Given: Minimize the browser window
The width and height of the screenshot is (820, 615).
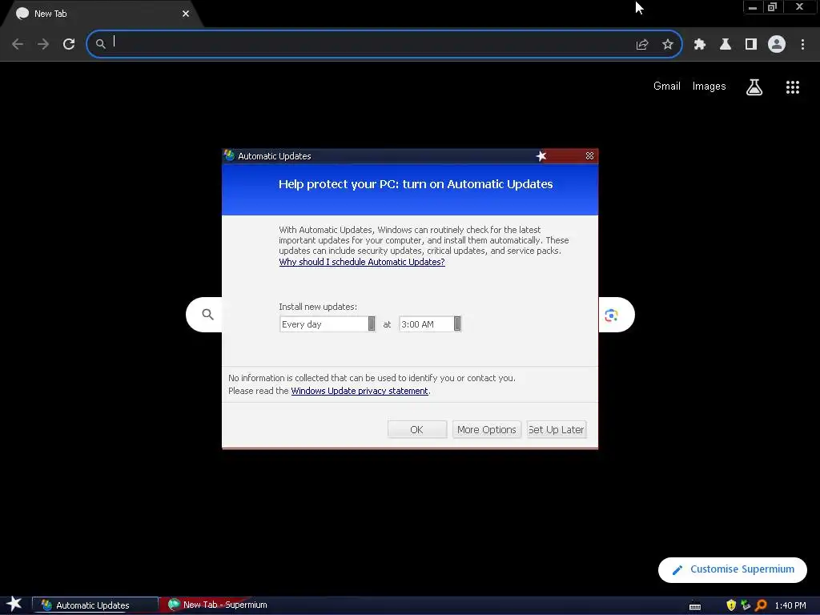Looking at the screenshot, I should (x=753, y=7).
